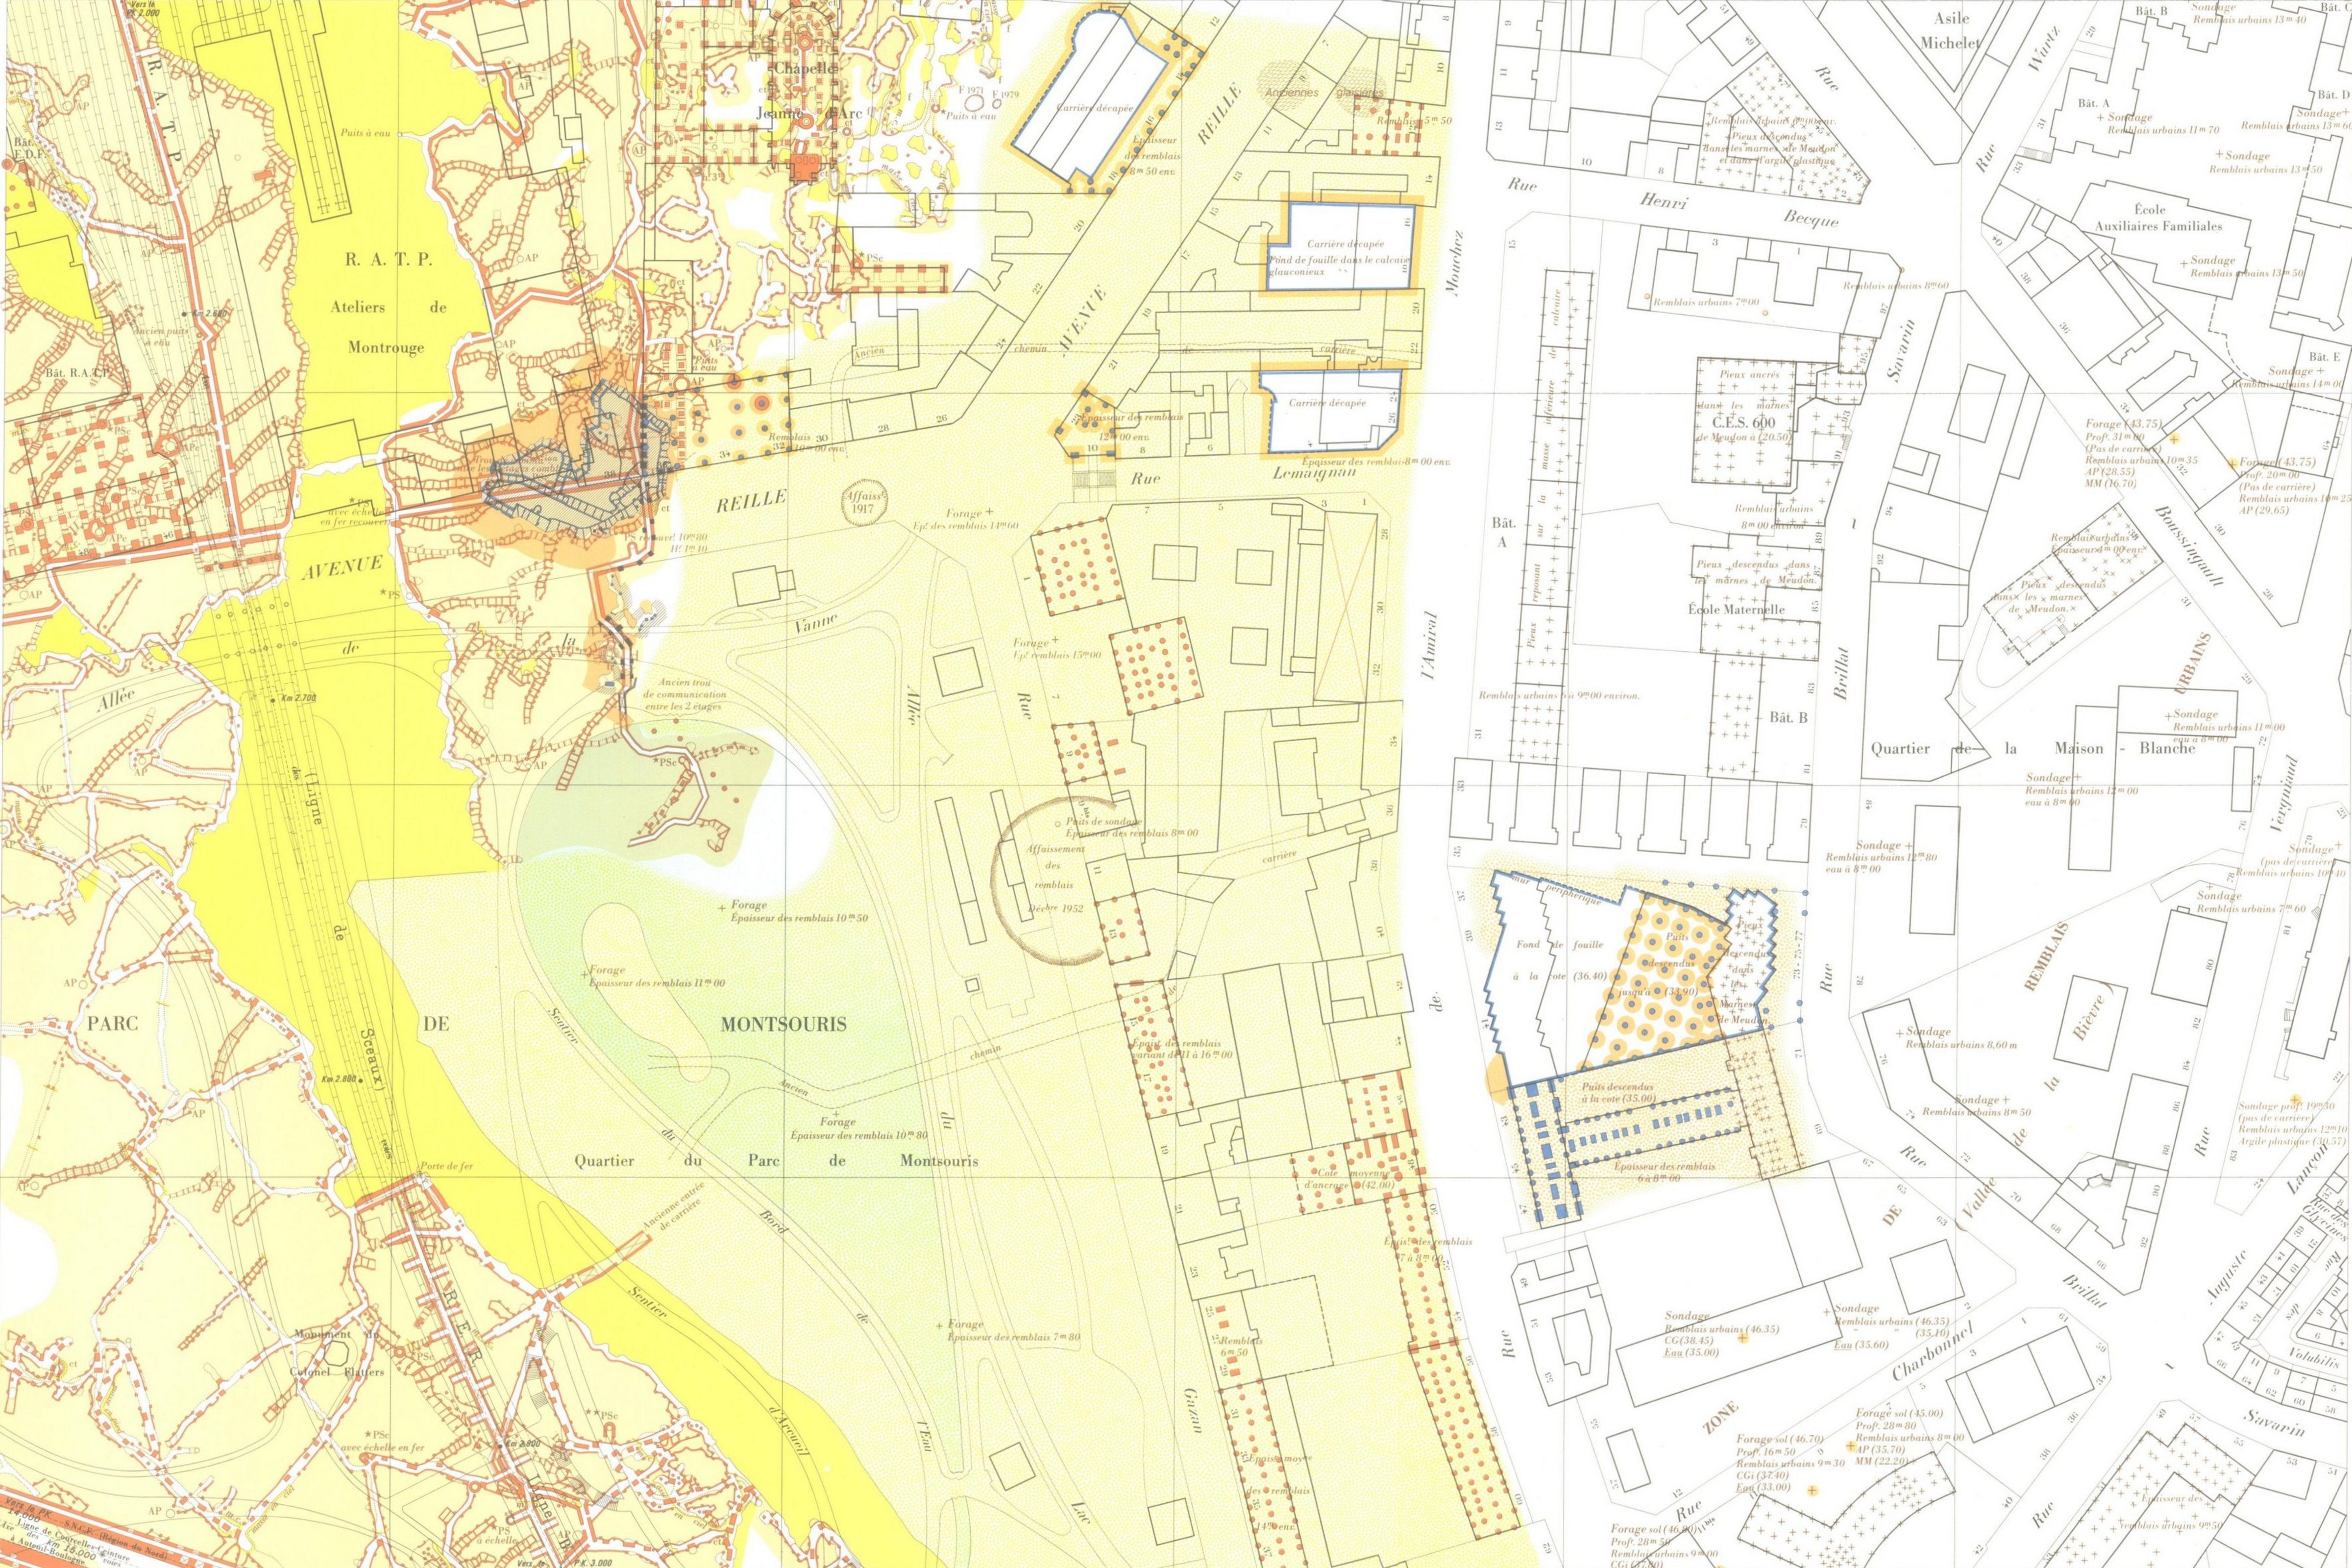
Task: Select the MONTSOURIS park name text
Action: click(x=783, y=1024)
